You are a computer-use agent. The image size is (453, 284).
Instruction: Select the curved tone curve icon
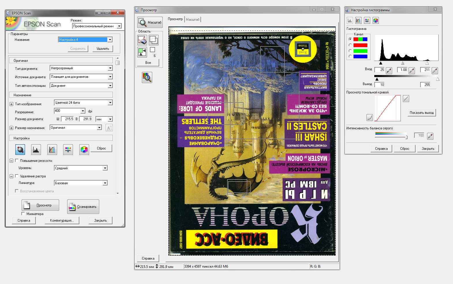pyautogui.click(x=370, y=117)
